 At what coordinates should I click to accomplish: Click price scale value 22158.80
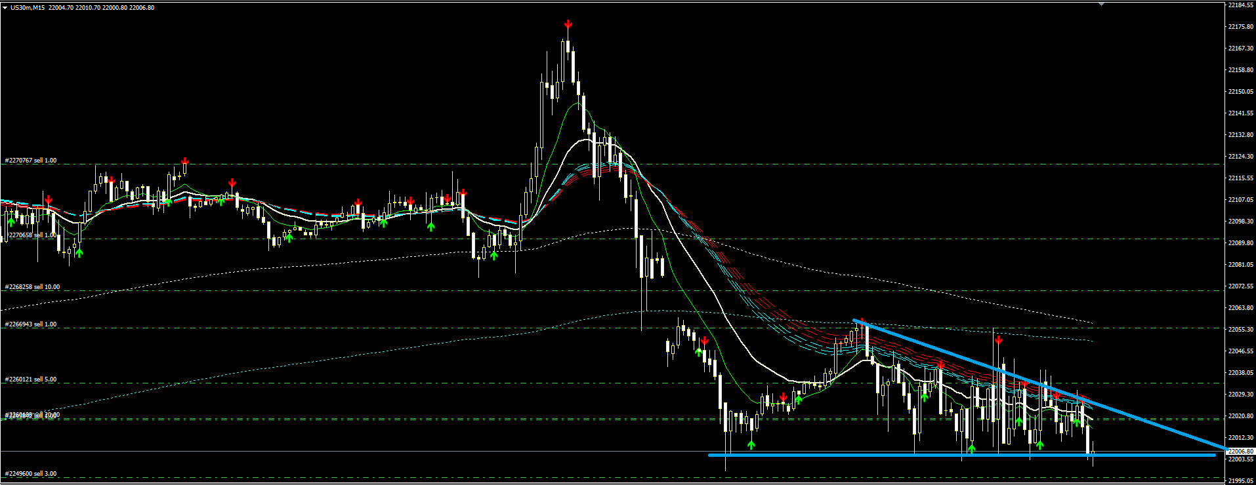coord(1241,70)
